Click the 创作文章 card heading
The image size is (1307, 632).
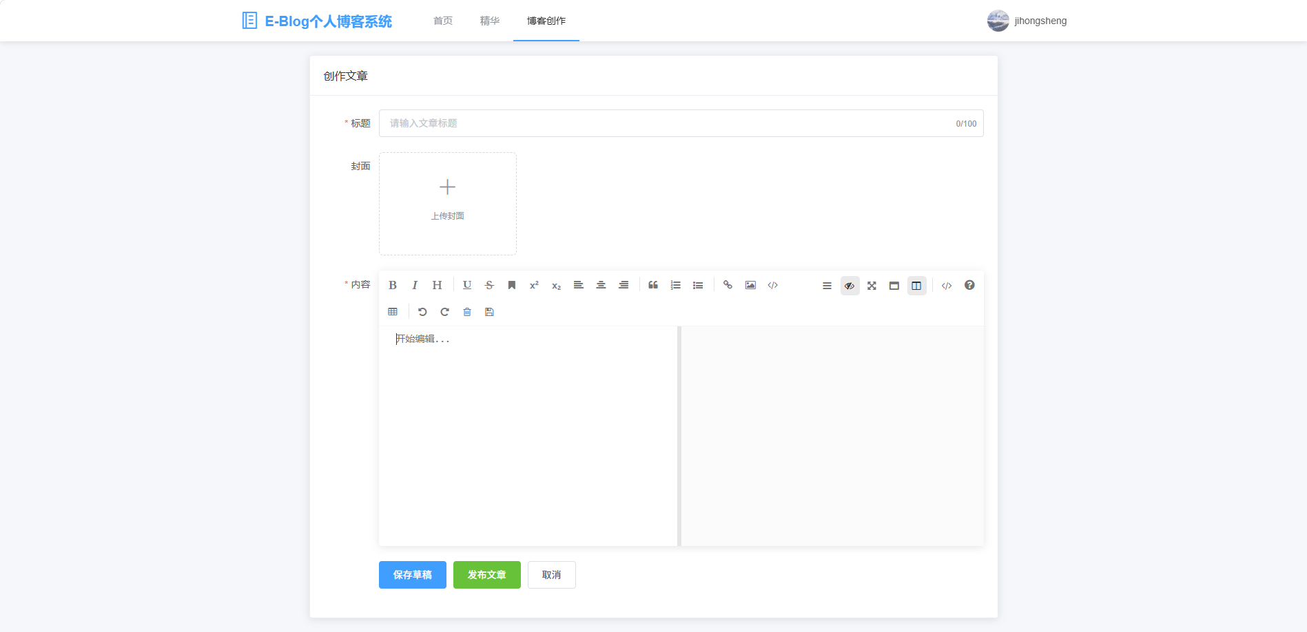346,76
